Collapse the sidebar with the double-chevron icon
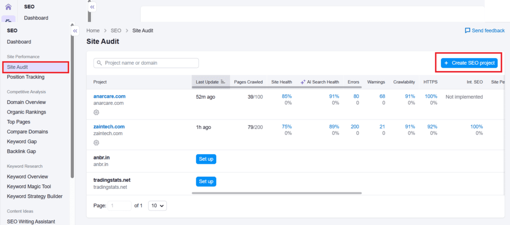This screenshot has width=510, height=225. click(x=75, y=31)
